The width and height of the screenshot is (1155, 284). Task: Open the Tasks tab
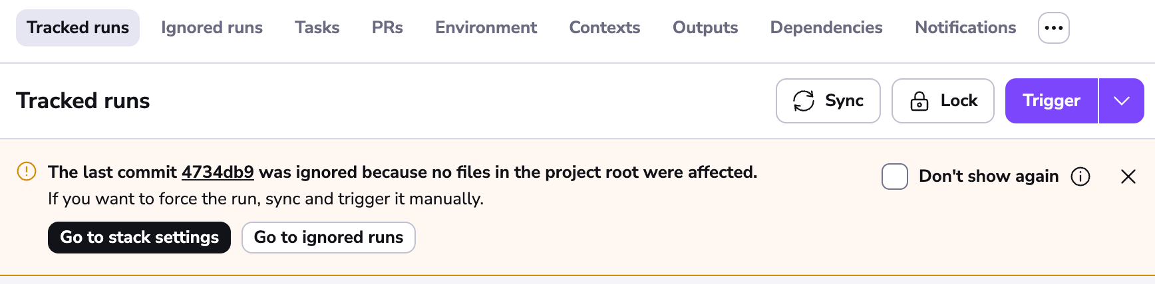click(x=317, y=28)
